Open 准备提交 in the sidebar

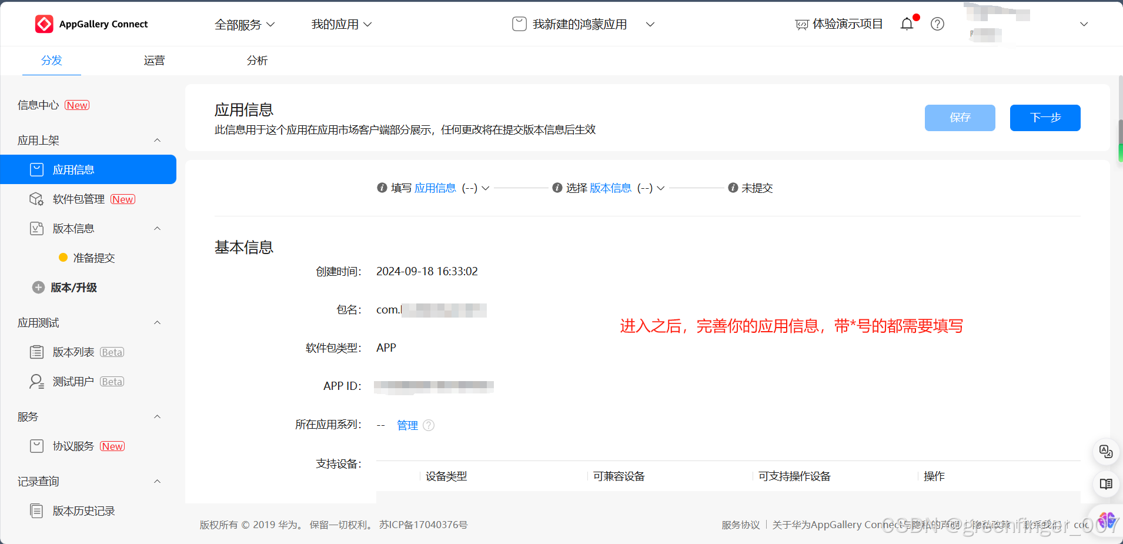coord(94,258)
